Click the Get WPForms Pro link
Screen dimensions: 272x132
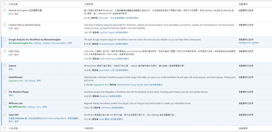pyautogui.click(x=17, y=107)
